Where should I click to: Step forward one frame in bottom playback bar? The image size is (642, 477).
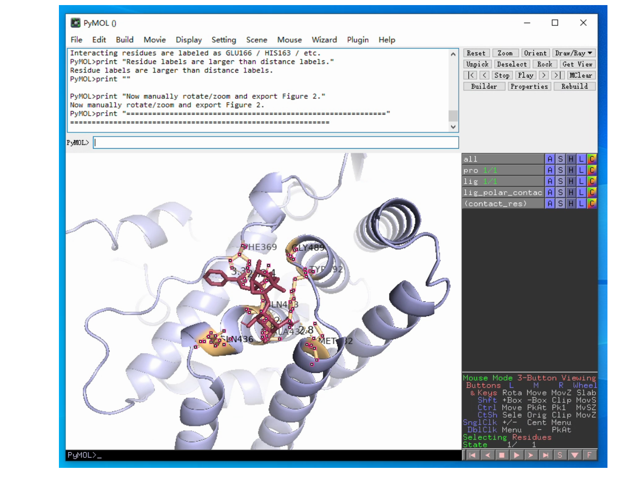tap(531, 455)
